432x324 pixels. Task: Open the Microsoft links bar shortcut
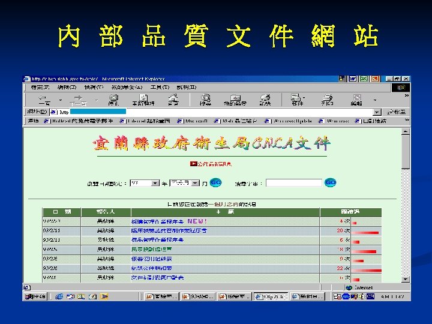click(193, 121)
